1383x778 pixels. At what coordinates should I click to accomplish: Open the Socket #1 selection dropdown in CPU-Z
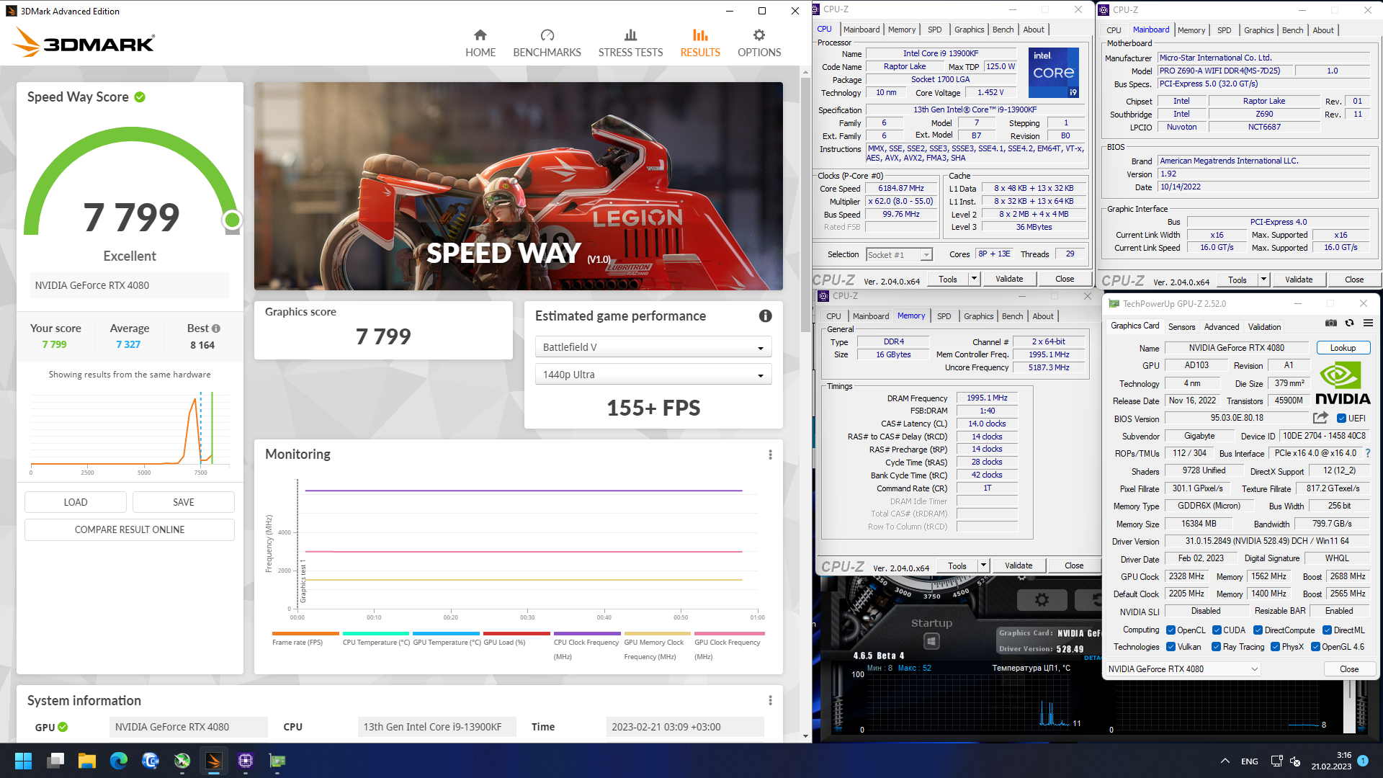click(x=899, y=254)
